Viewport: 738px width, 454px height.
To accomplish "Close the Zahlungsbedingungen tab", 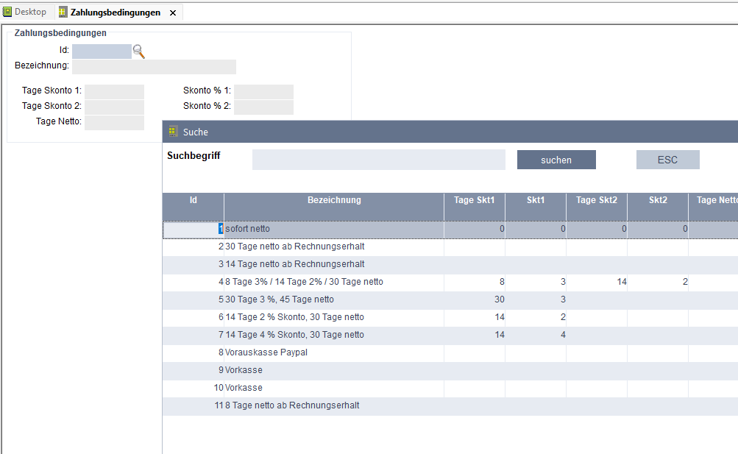I will (173, 13).
